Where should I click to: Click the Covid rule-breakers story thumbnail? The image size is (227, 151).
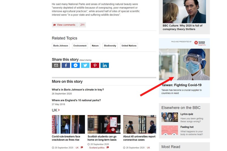68,124
